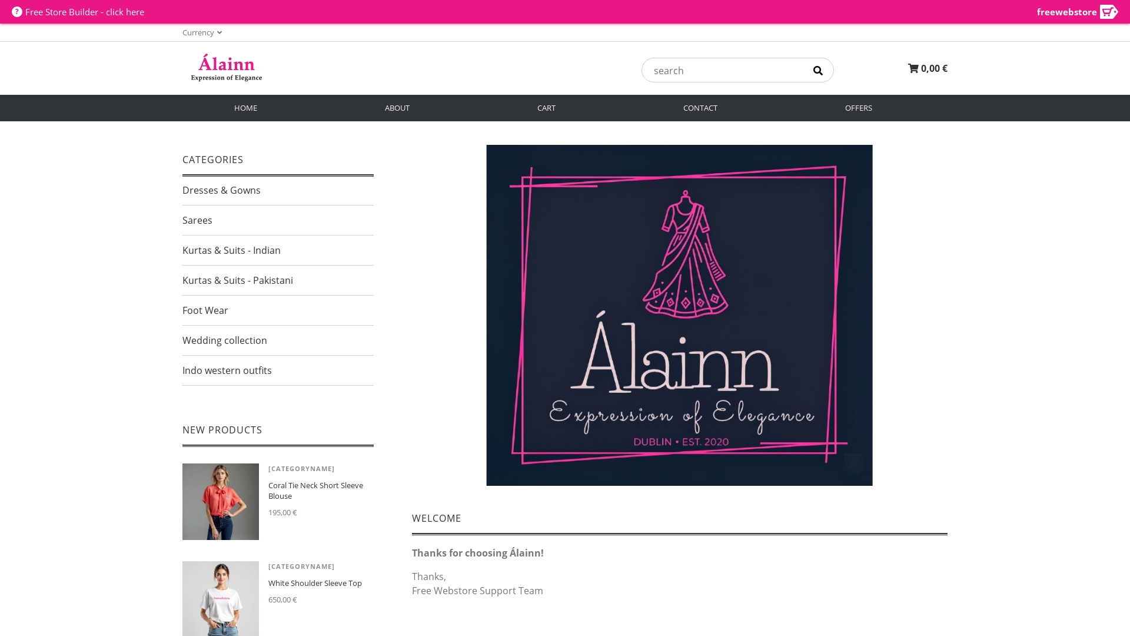The image size is (1130, 636).
Task: Open White Shoulder Sleeve Top thumbnail
Action: (x=221, y=598)
